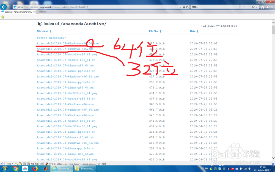
Task: Launch Google Chrome from the taskbar
Action: (x=15, y=169)
